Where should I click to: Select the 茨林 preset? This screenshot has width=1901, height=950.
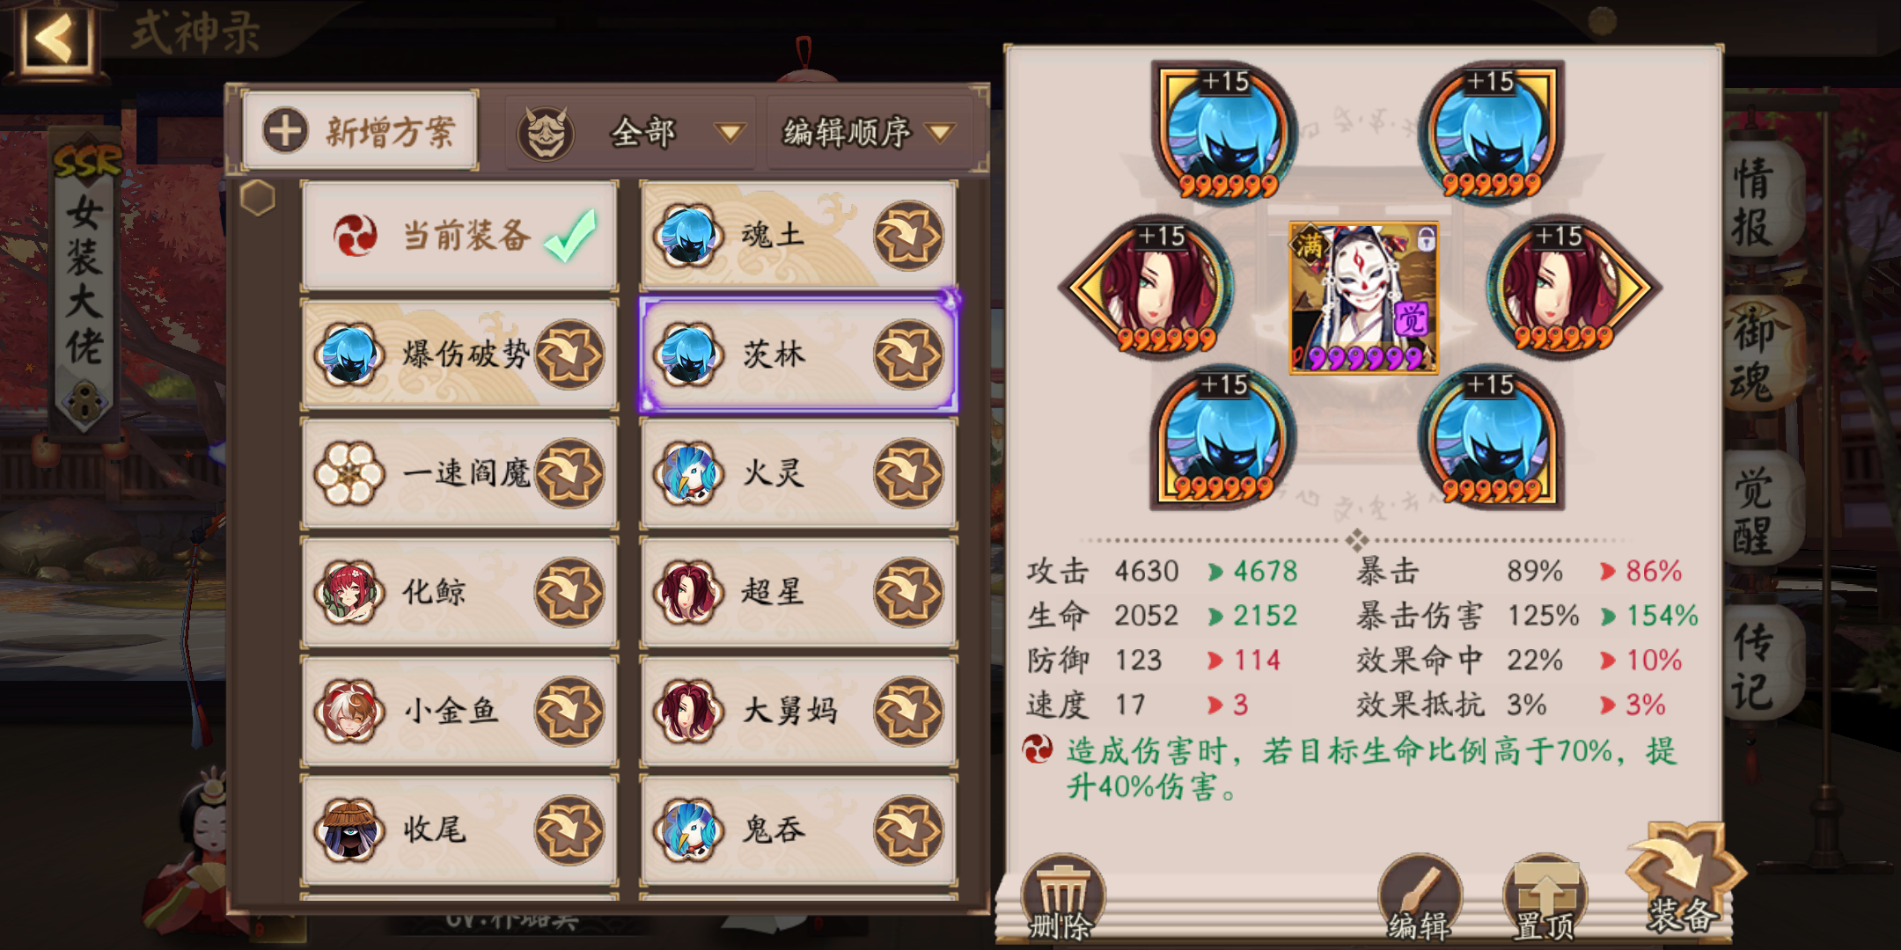point(798,354)
